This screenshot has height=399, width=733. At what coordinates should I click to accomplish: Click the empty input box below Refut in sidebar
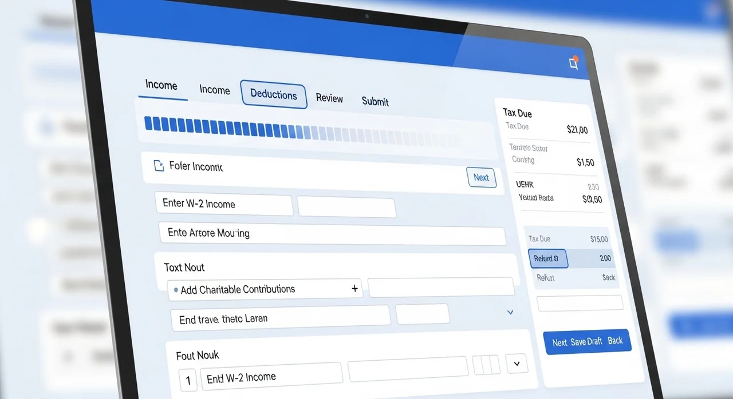coord(580,303)
